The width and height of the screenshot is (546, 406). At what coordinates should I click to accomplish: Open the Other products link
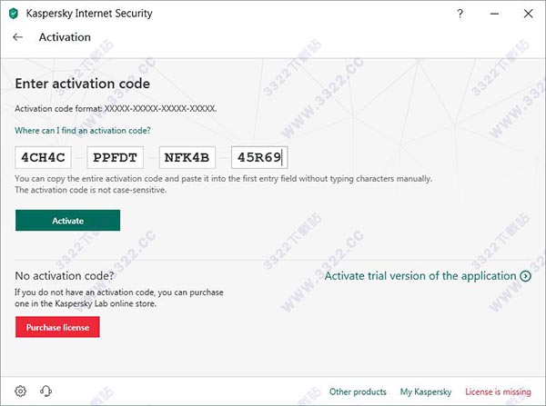[x=358, y=391]
